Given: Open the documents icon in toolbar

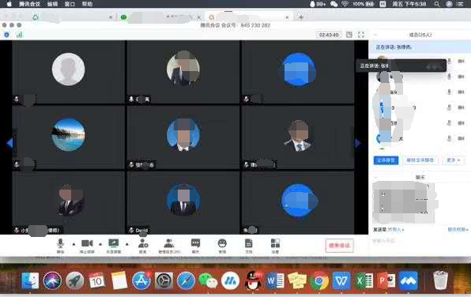Looking at the screenshot, I should click(x=249, y=243).
